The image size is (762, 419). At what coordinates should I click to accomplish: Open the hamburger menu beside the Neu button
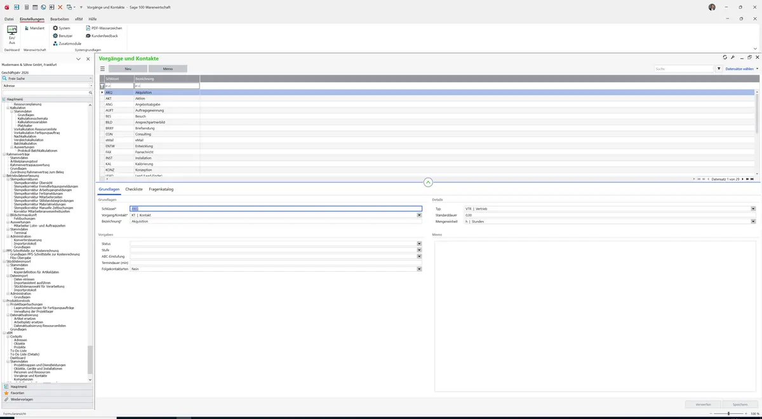tap(102, 69)
